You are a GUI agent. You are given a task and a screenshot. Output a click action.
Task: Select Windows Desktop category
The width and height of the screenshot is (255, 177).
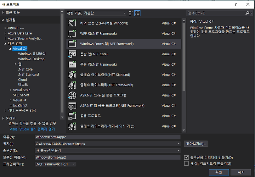click(x=31, y=59)
